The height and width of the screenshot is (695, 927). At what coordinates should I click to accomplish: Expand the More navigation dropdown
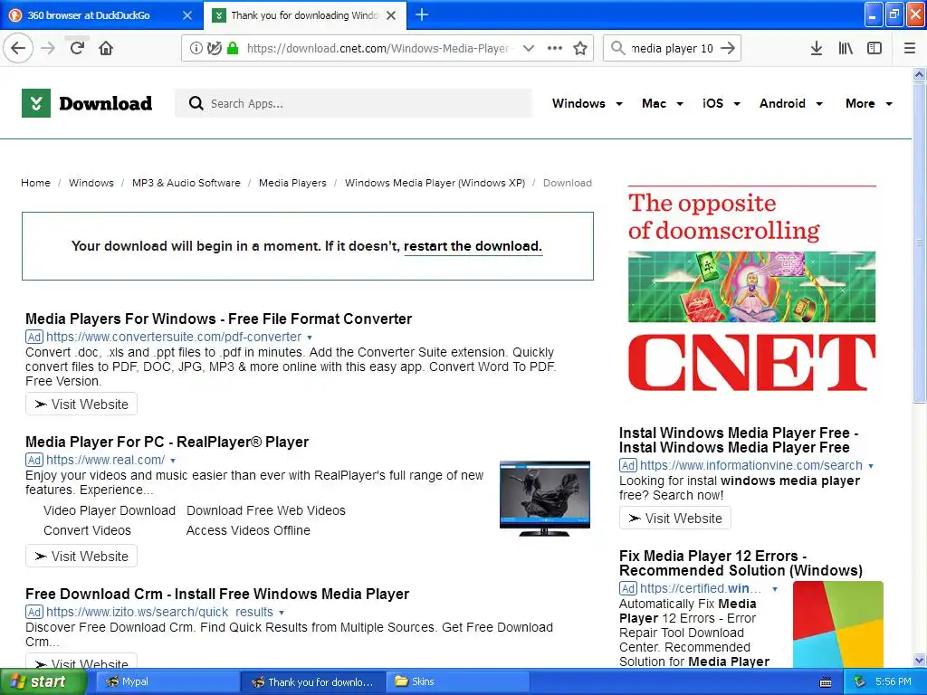pos(889,104)
